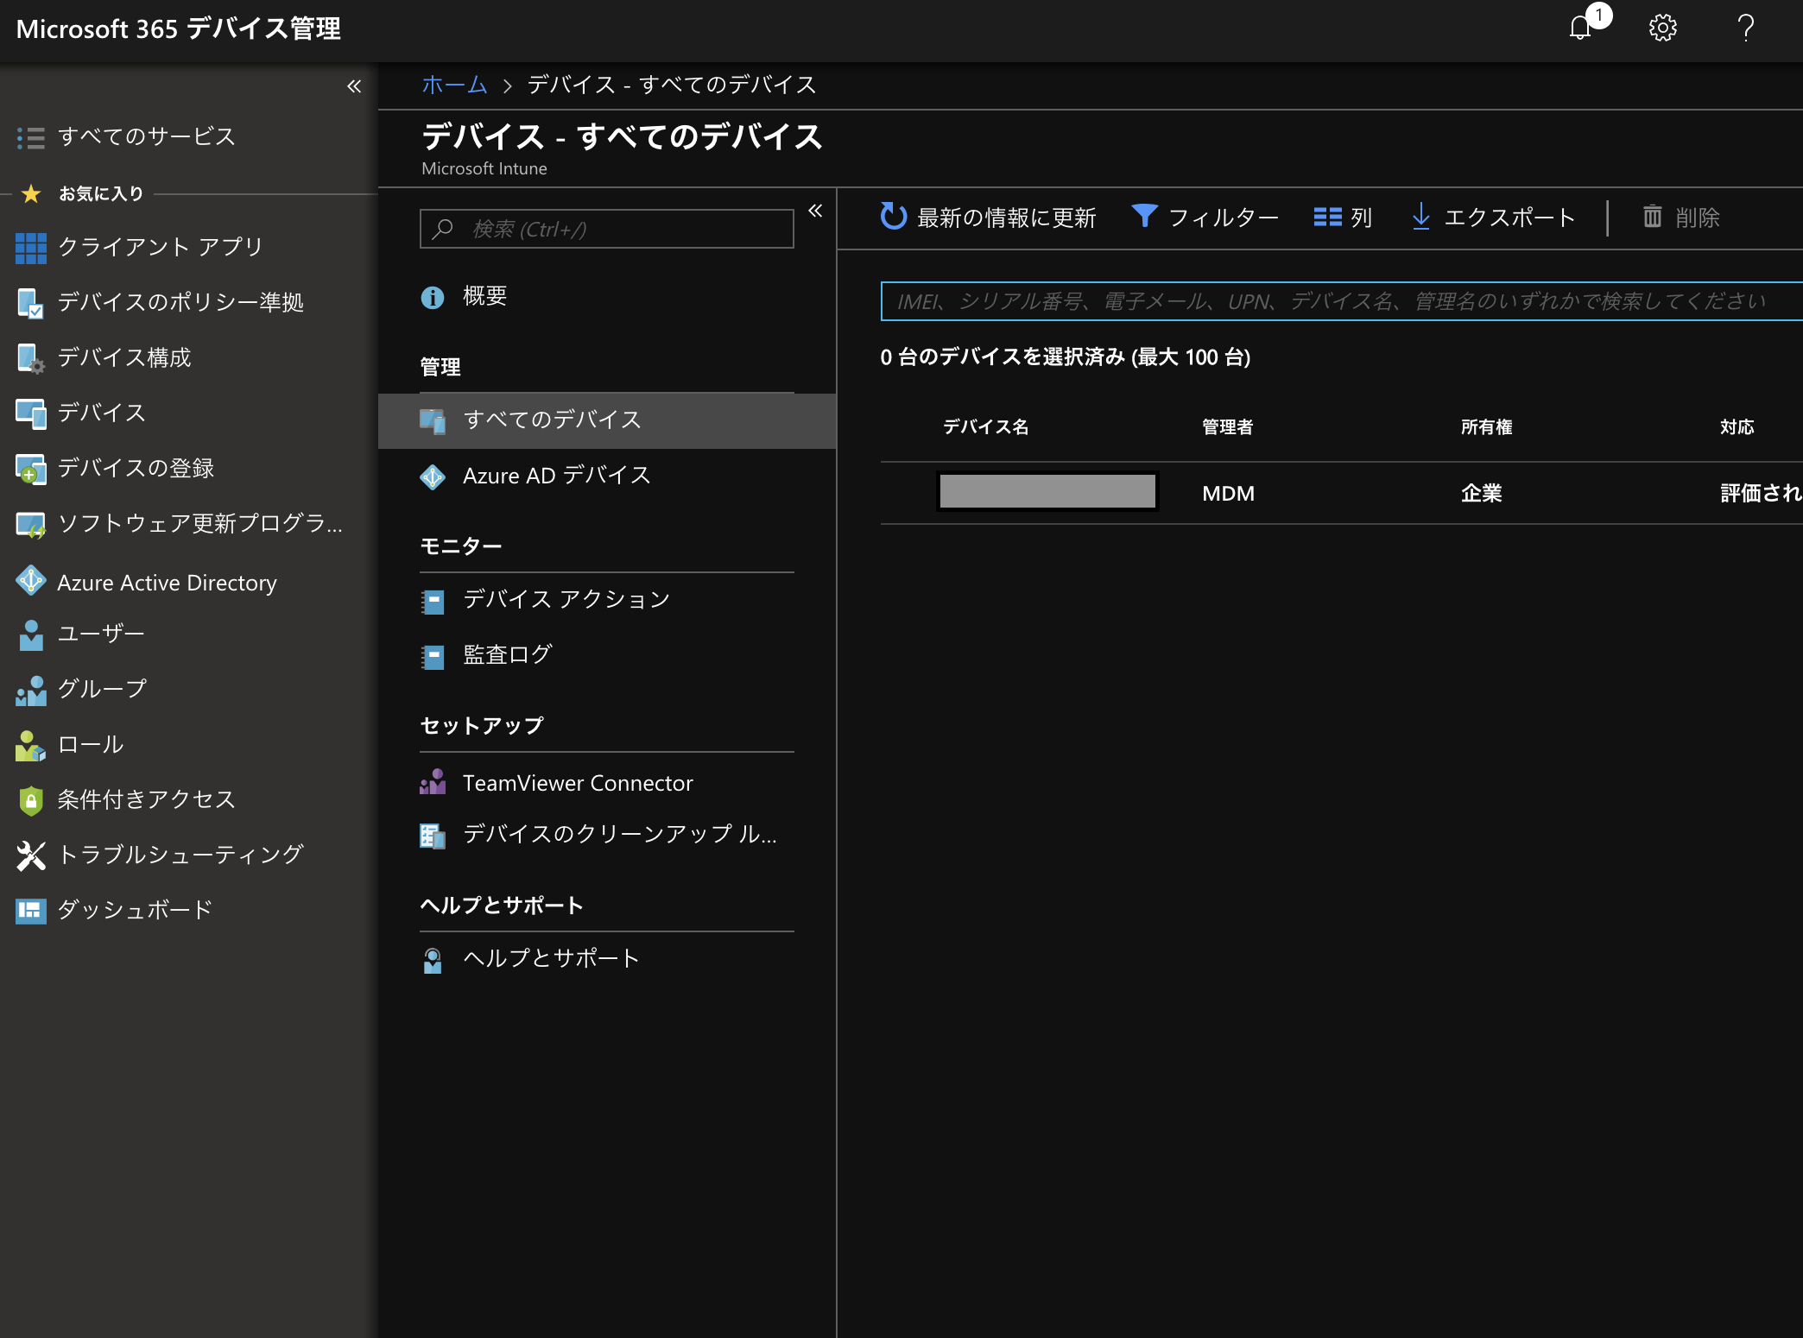Click the トラブルシューティング tools icon
This screenshot has width=1803, height=1338.
(x=31, y=855)
